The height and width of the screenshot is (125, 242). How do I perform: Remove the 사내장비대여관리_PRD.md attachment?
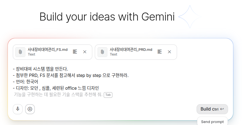170,52
